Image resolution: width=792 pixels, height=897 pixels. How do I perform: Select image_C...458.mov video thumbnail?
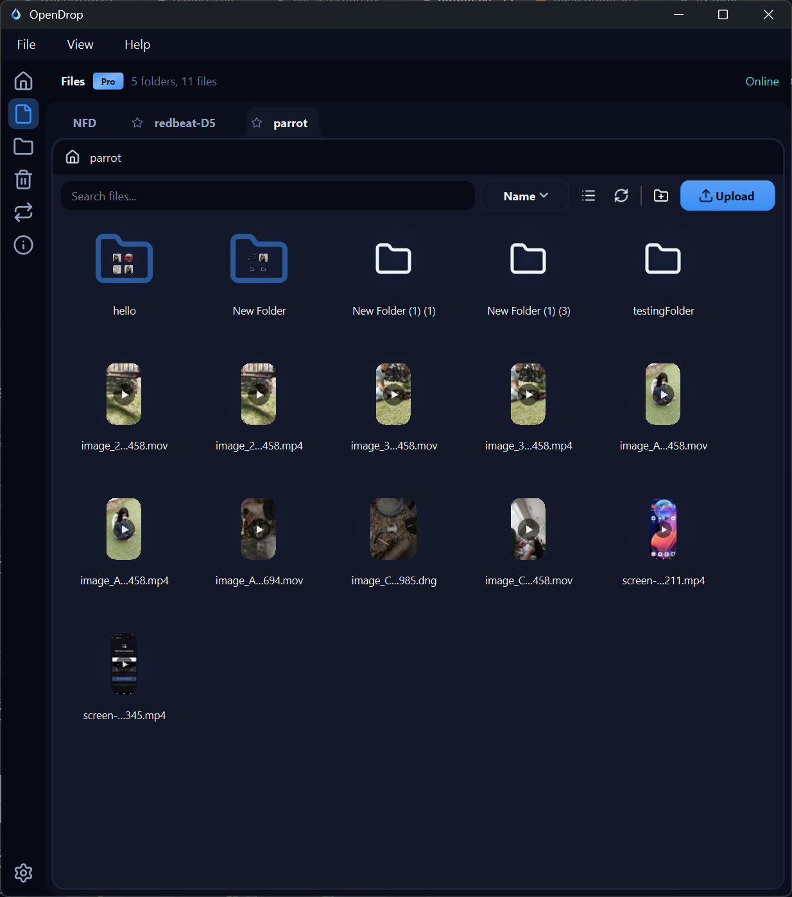click(x=528, y=529)
